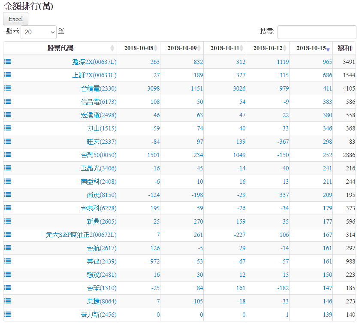Click list icon beside 美律(2439) row
359x324 pixels.
pos(8,261)
